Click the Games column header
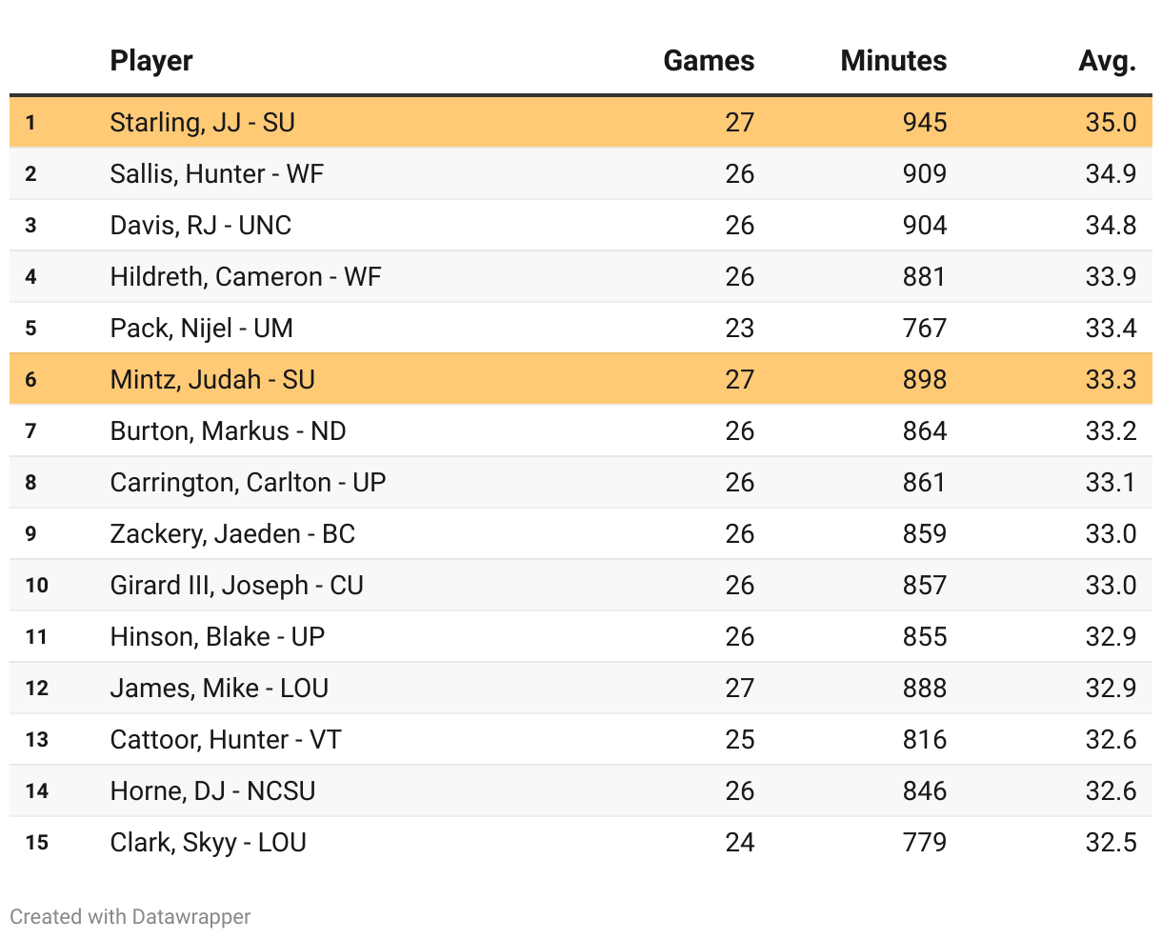The image size is (1162, 939). click(x=709, y=61)
